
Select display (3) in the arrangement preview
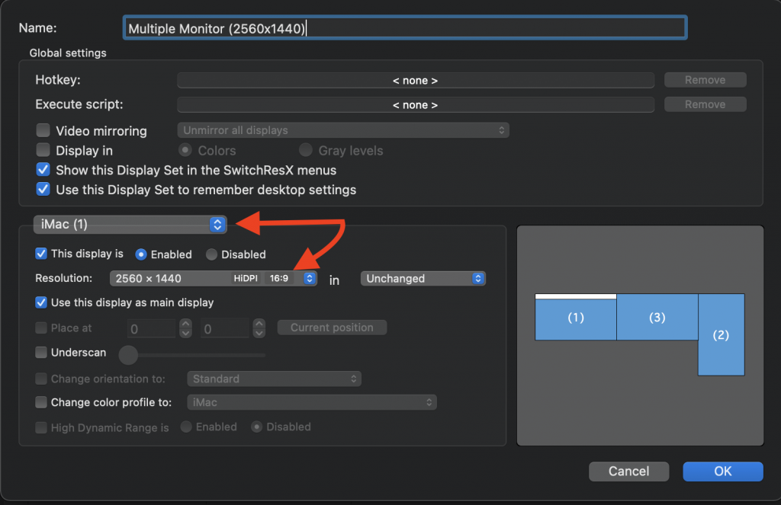click(x=657, y=317)
